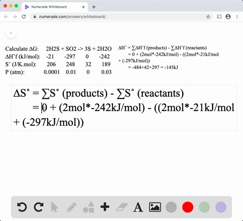The image size is (243, 221).
Task: Undo the last whiteboard action
Action: [22, 207]
